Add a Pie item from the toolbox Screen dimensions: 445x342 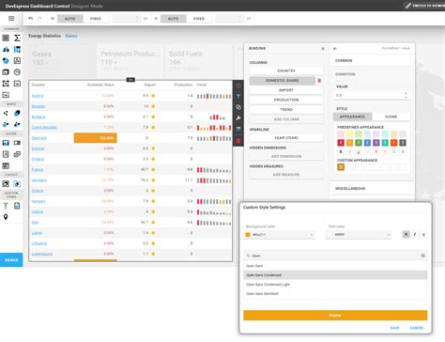point(6,61)
